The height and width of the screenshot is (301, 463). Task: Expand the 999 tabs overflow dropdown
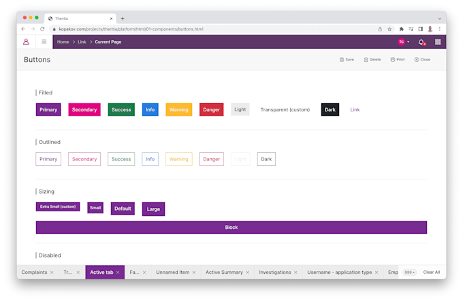409,272
